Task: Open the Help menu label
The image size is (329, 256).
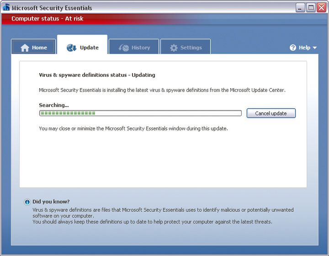Action: [304, 48]
